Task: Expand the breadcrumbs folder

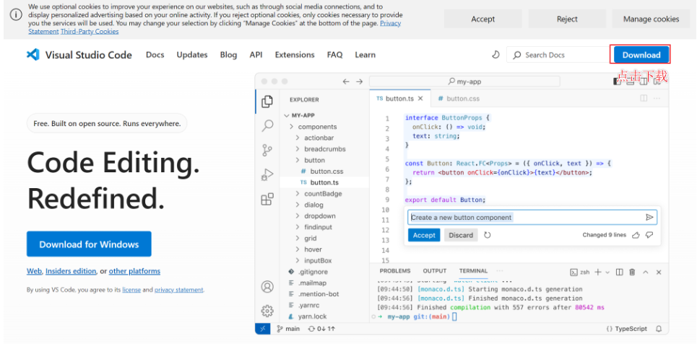Action: point(298,149)
